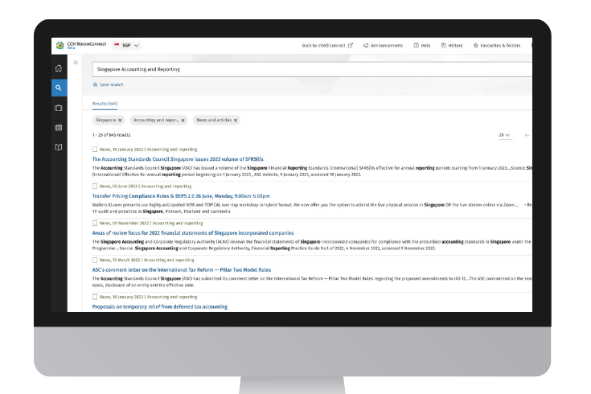Click the magnifier search icon in sidebar
Image resolution: width=591 pixels, height=394 pixels.
coord(59,88)
